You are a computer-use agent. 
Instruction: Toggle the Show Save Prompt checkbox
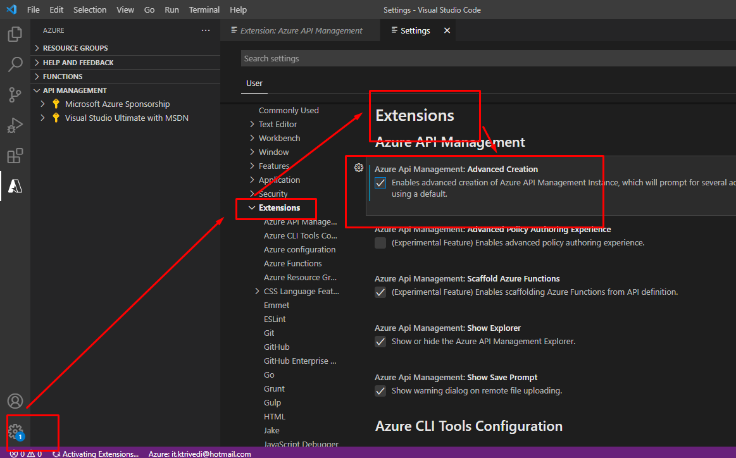(x=380, y=391)
